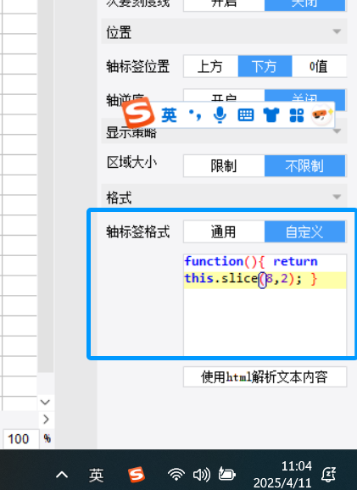Collapse the 格式 section
Viewport: 357px width, 490px height.
[x=337, y=197]
